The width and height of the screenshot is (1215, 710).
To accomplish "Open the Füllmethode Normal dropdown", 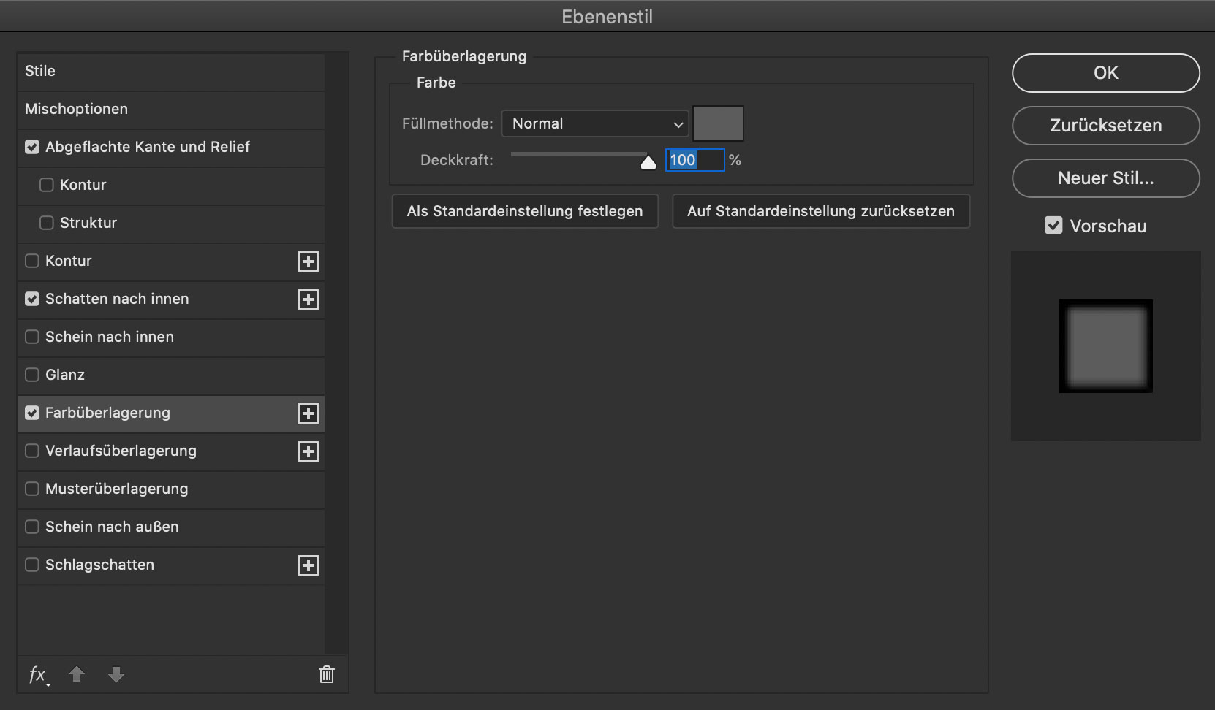I will point(595,123).
